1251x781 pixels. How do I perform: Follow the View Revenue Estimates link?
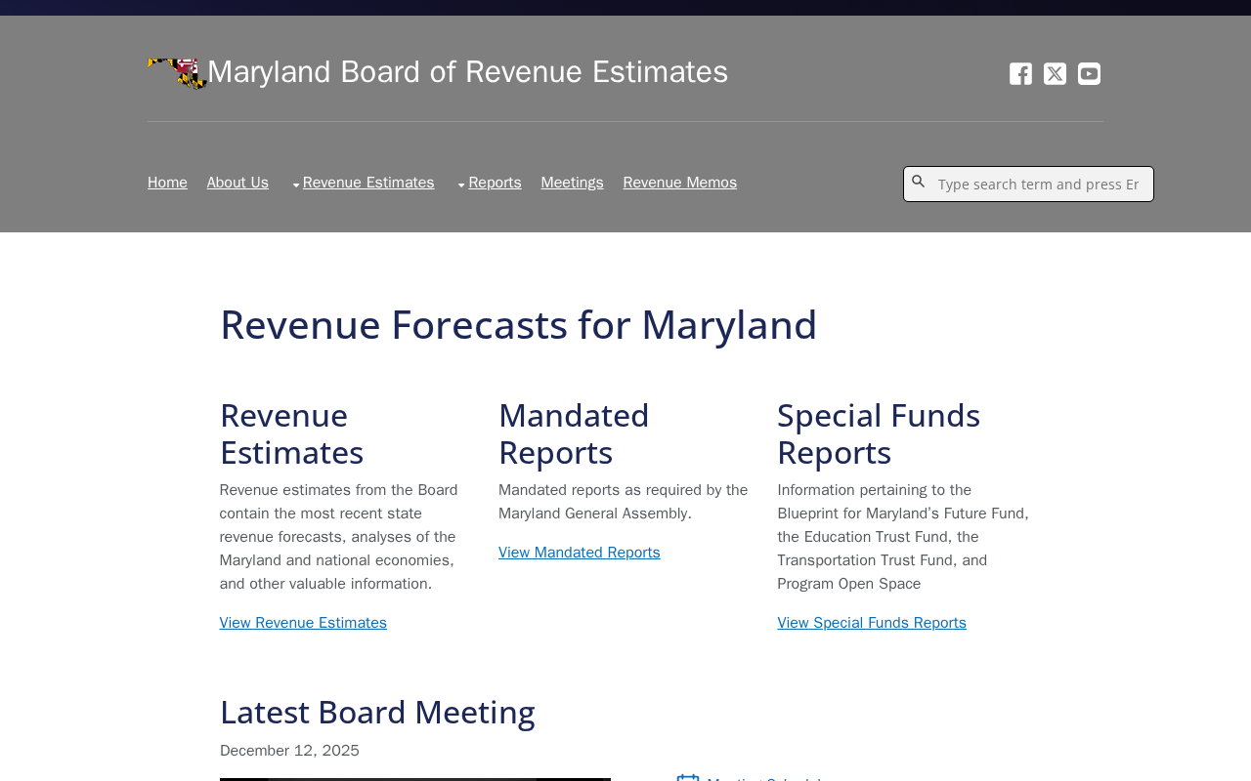point(303,623)
